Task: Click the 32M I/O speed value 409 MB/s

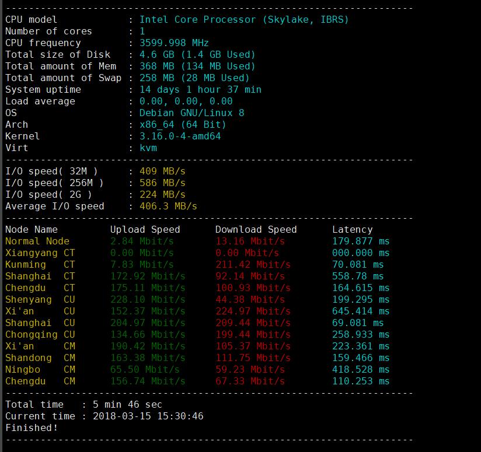Action: [162, 171]
